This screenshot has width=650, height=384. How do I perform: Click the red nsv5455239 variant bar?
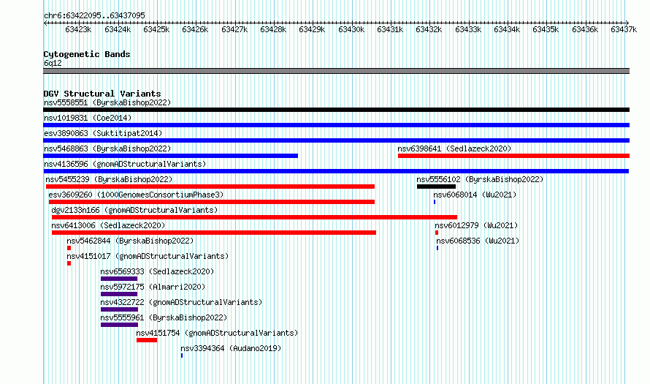click(x=210, y=187)
